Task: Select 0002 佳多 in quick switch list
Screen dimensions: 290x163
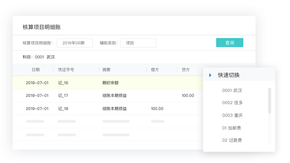Action: click(x=232, y=103)
